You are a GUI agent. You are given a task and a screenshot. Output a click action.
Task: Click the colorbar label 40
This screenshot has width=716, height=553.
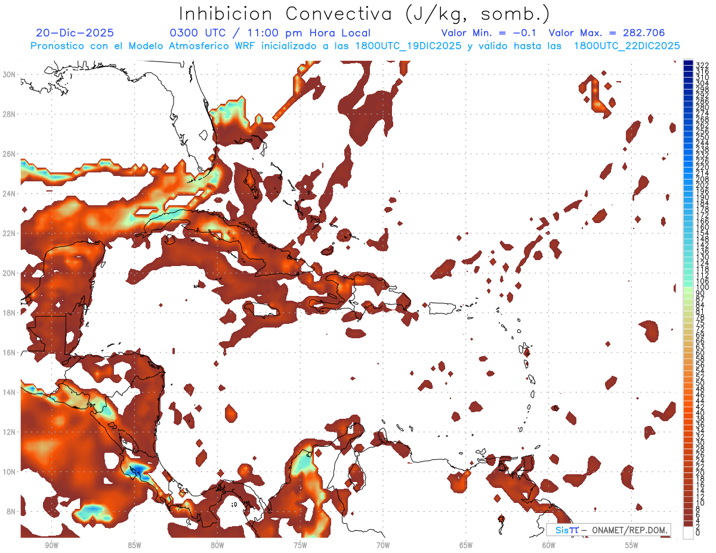tap(700, 413)
